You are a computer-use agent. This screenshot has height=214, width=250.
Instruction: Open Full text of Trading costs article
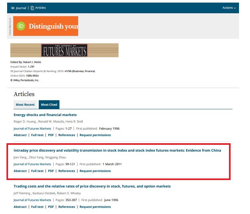(x=37, y=207)
